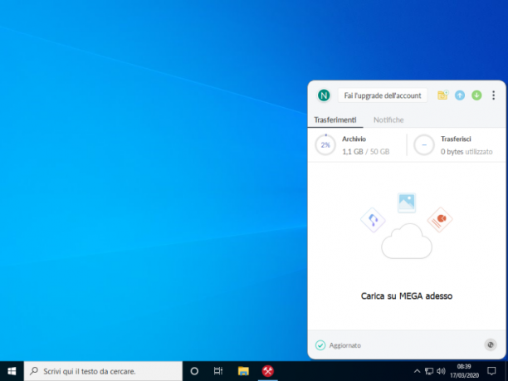The image size is (508, 381).
Task: Click Fai l'upgrade dell'account button
Action: tap(383, 95)
